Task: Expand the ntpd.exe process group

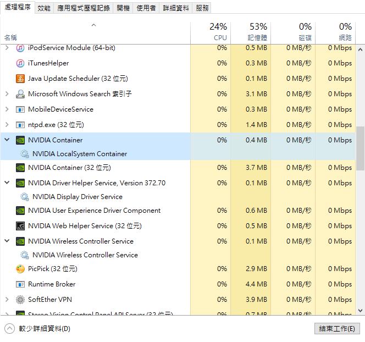Action: click(7, 125)
